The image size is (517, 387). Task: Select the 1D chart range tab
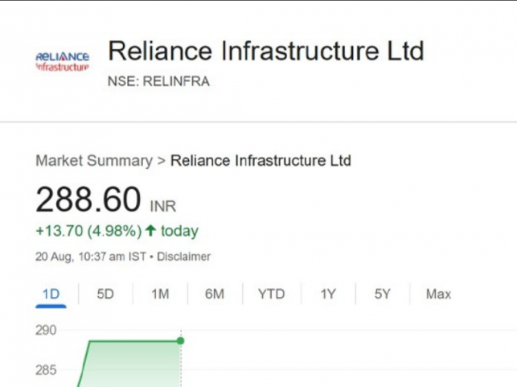[51, 294]
